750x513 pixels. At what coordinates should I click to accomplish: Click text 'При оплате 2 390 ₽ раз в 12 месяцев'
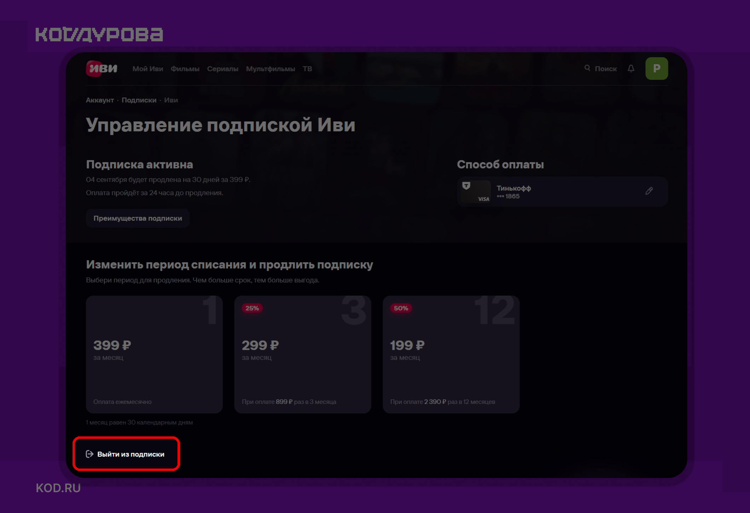click(x=443, y=402)
